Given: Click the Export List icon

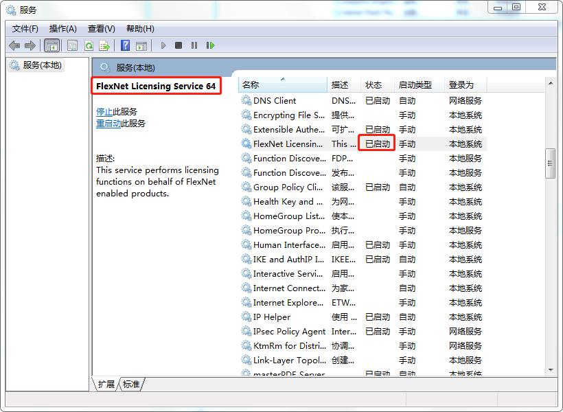Looking at the screenshot, I should coord(105,45).
